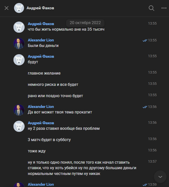Select the message 'рано или поздно точно будет'
Viewport: 169px width, 187px height.
click(55, 96)
